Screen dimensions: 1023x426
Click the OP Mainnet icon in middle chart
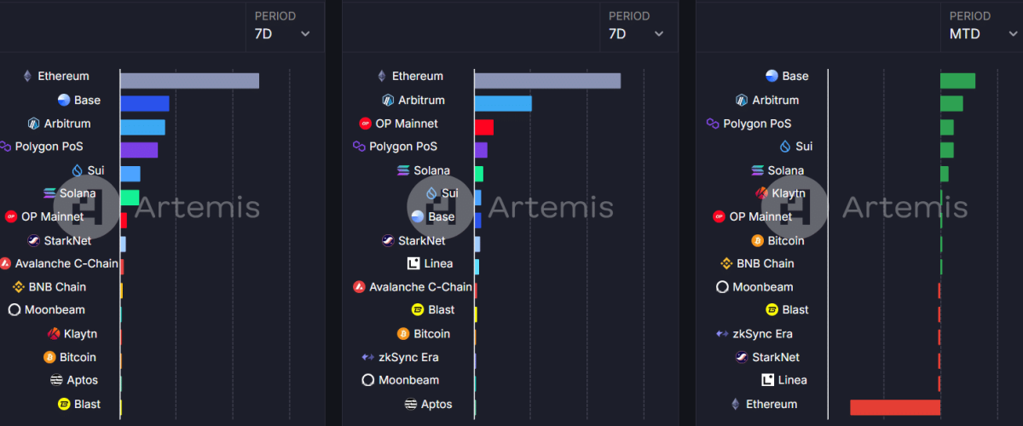pos(366,124)
